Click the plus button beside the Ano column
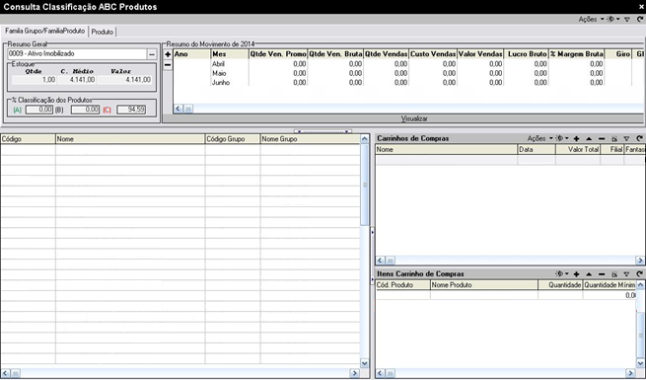Image resolution: width=646 pixels, height=380 pixels. click(x=168, y=54)
